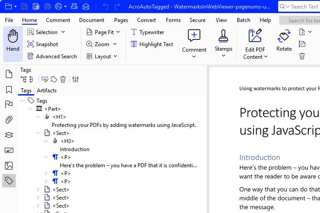Open the Layers sidebar panel

tap(9, 135)
